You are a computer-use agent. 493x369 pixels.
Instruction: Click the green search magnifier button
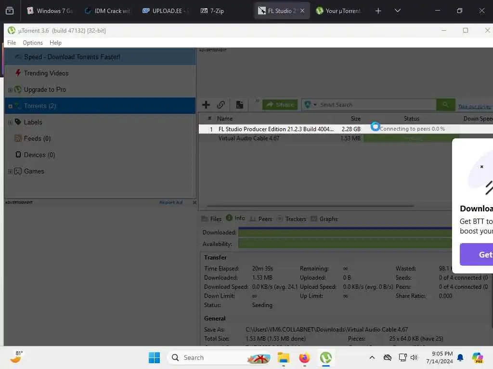point(445,105)
